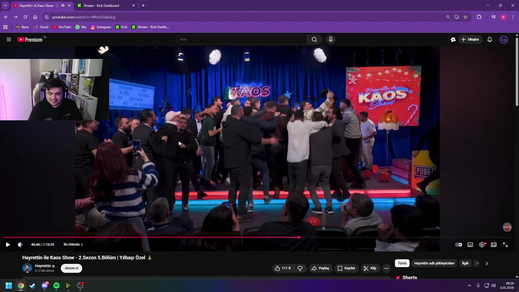Save the video with Kaydet
This screenshot has width=519, height=292.
point(346,268)
